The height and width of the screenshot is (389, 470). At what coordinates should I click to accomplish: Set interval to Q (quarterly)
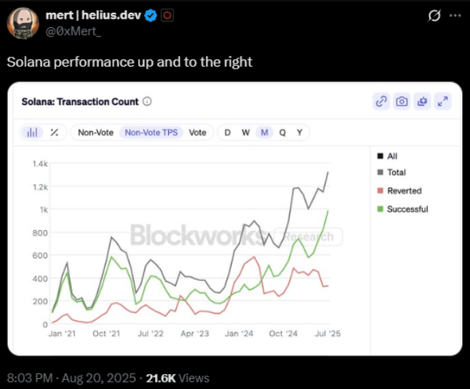pyautogui.click(x=283, y=133)
